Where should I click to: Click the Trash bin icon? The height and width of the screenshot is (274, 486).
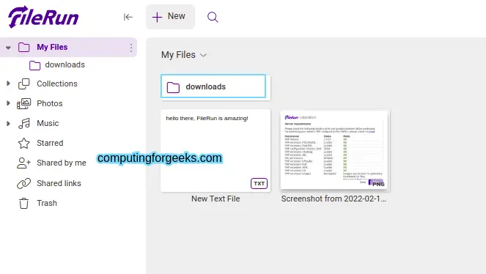coord(24,204)
